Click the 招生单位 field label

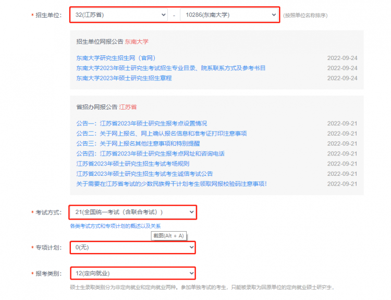click(x=48, y=15)
